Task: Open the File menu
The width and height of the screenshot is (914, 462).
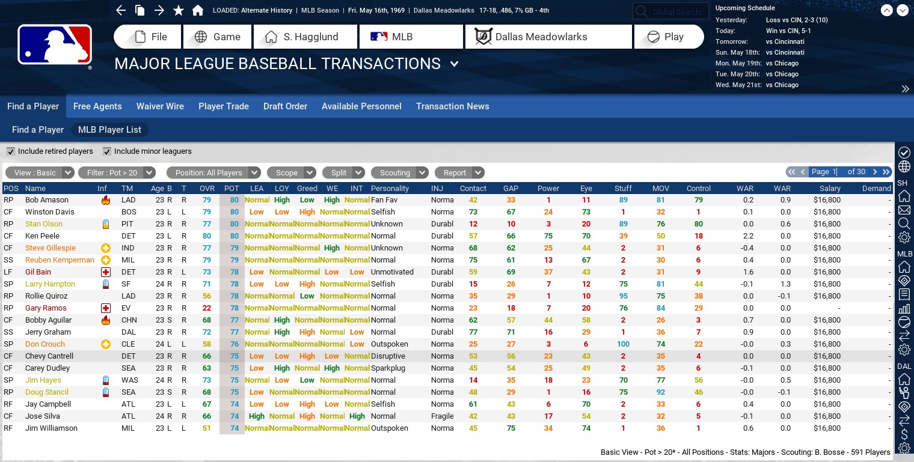Action: click(x=147, y=37)
